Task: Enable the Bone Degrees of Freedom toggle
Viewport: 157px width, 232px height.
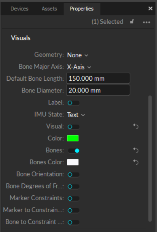Action: coord(73,187)
